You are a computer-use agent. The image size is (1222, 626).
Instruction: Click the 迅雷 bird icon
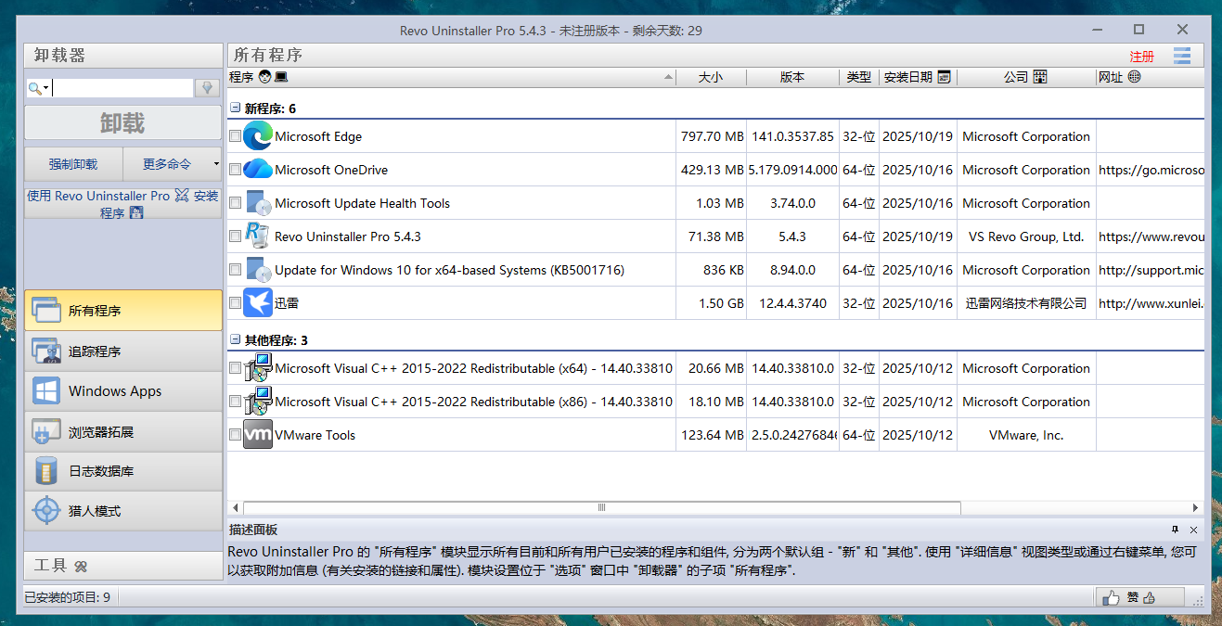coord(258,303)
